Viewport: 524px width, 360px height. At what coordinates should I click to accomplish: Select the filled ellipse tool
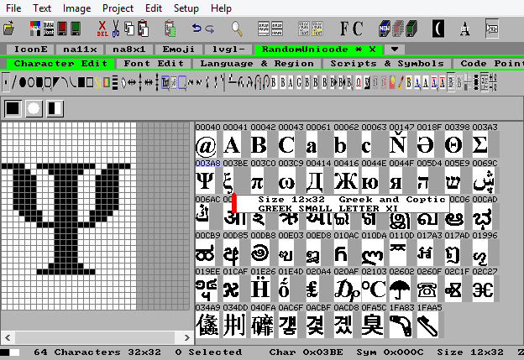[23, 82]
